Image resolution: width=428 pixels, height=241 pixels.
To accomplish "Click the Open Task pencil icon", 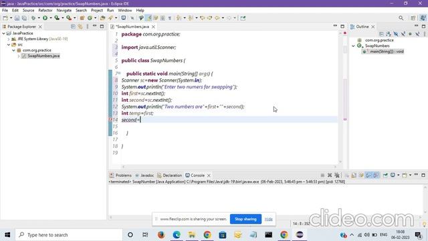I will (110, 18).
